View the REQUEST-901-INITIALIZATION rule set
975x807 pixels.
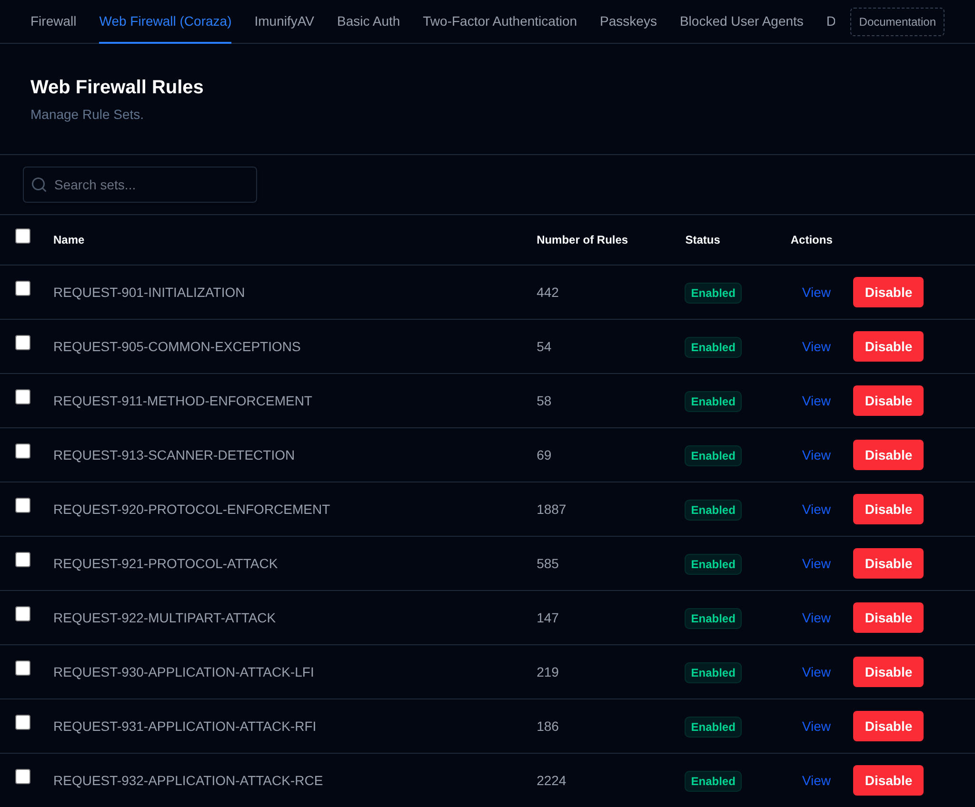coord(816,292)
